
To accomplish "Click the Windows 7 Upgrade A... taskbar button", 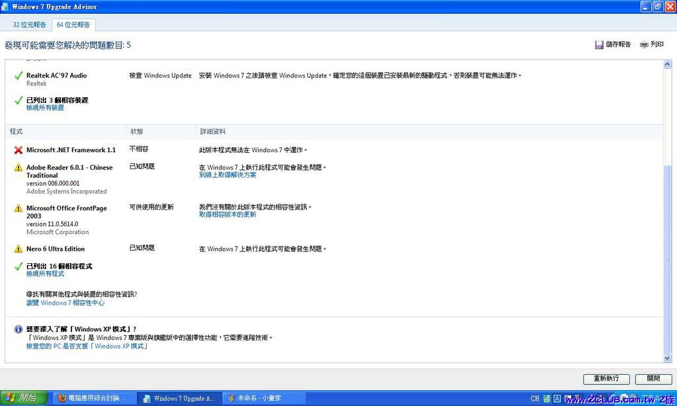I will (180, 398).
